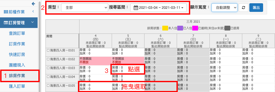Viewport: 275px width, 92px height.
Task: Click the purple 已入住 status swatch
Action: (x=180, y=28)
